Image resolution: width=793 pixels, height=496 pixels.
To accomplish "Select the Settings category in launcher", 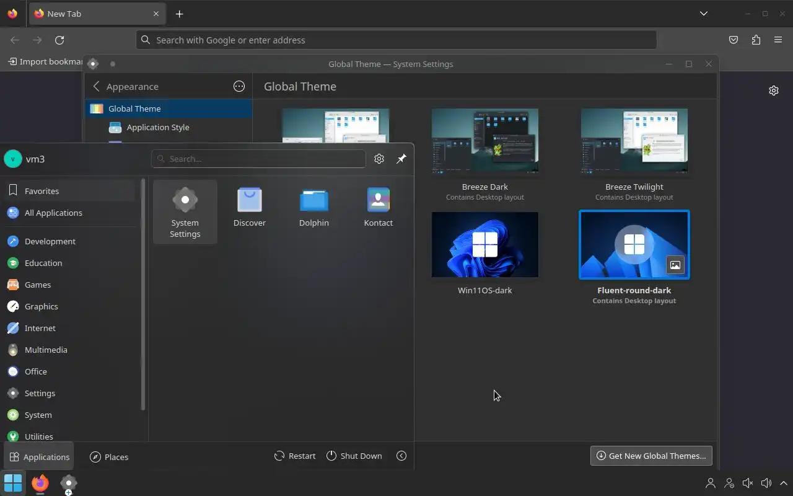I will click(69, 393).
